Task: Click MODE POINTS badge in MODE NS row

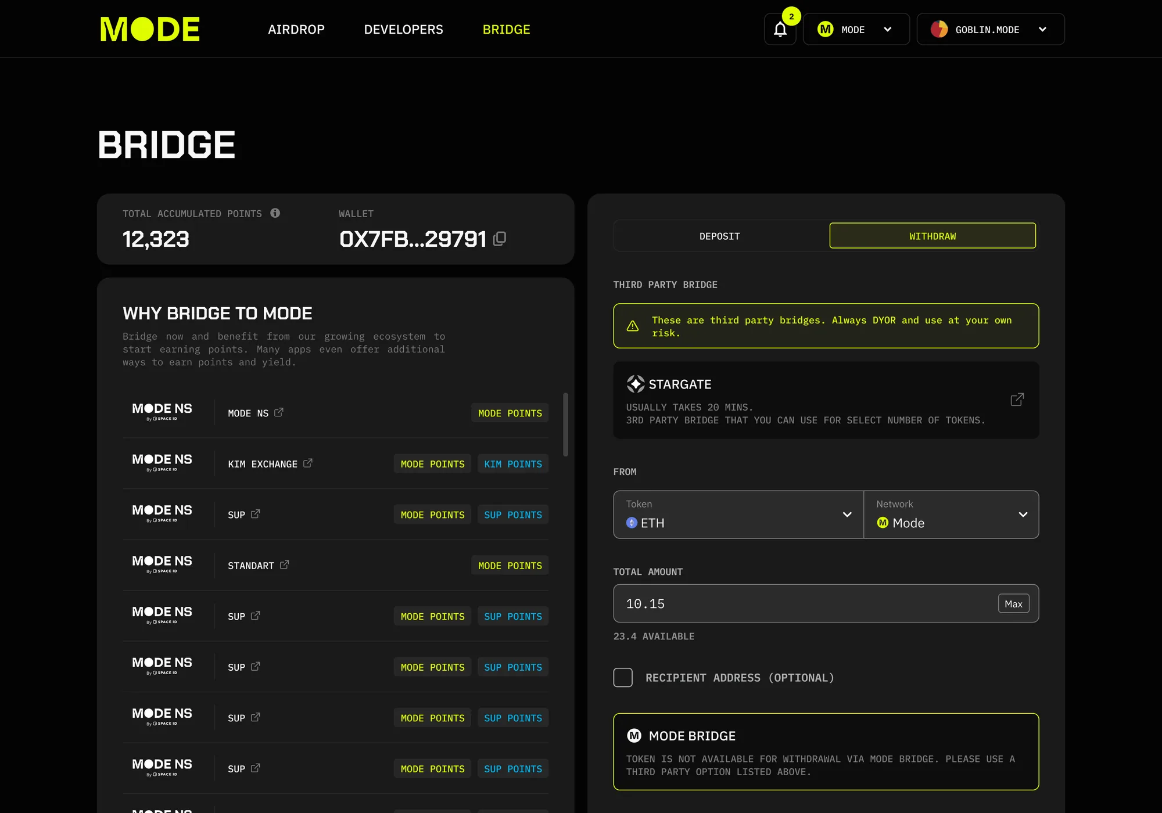Action: (x=510, y=413)
